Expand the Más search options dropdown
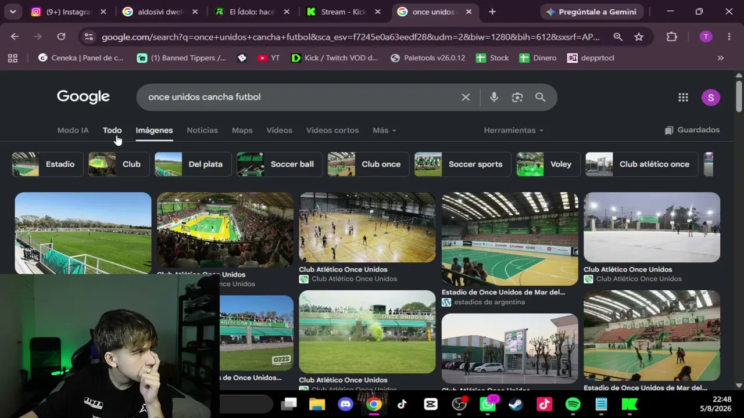 [384, 130]
